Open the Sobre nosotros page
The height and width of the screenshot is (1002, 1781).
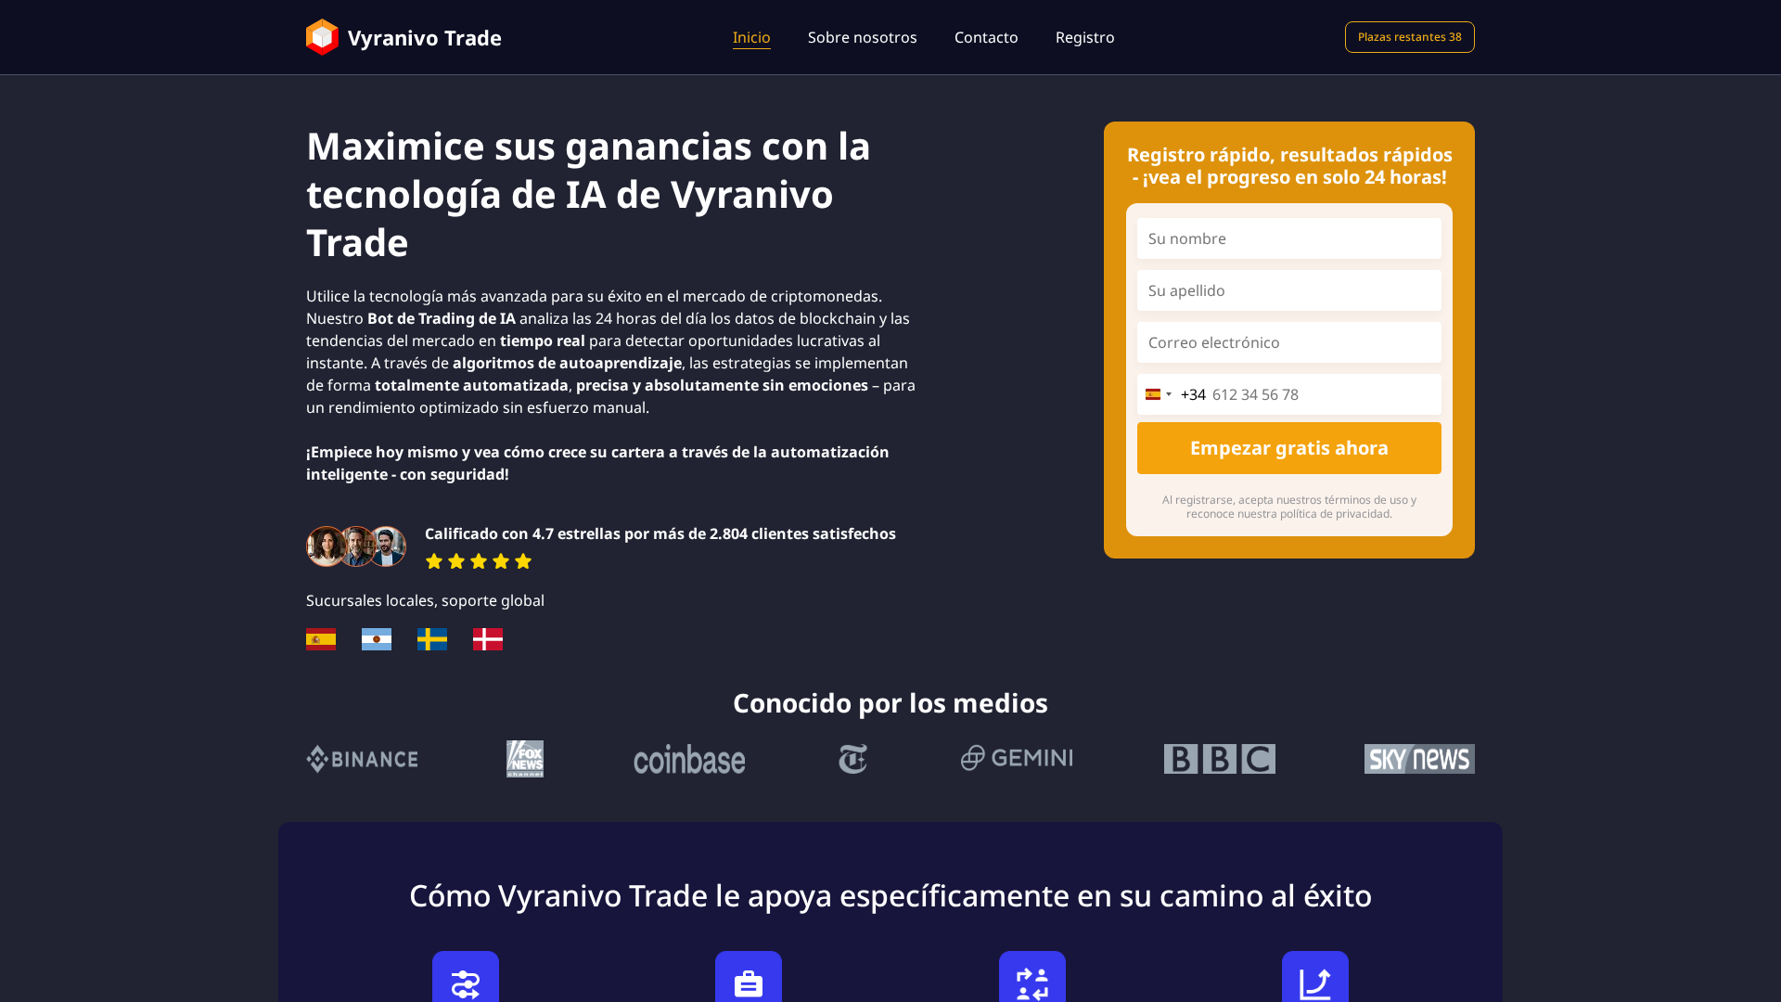[862, 37]
